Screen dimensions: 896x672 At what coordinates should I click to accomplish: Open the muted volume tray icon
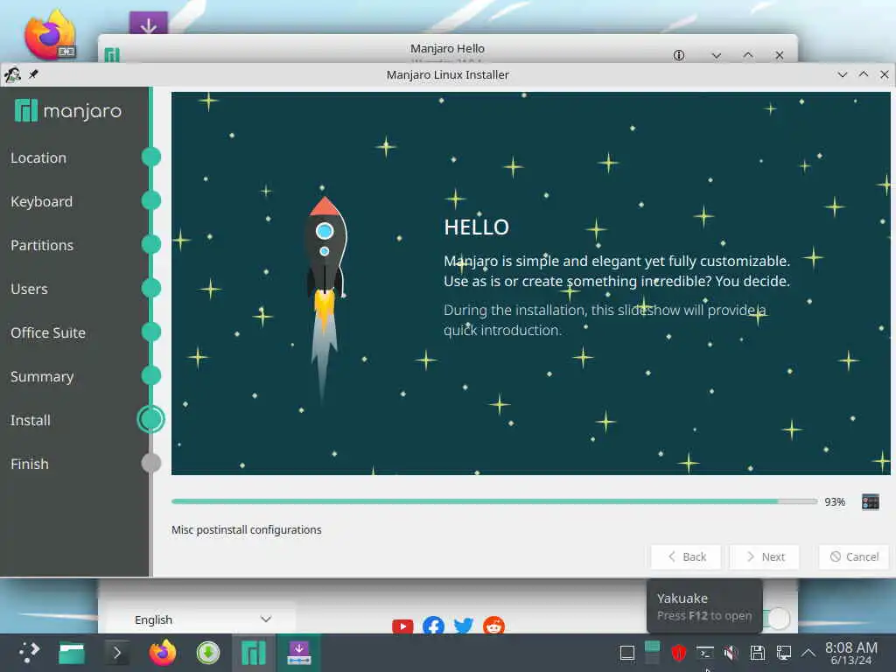click(x=731, y=653)
